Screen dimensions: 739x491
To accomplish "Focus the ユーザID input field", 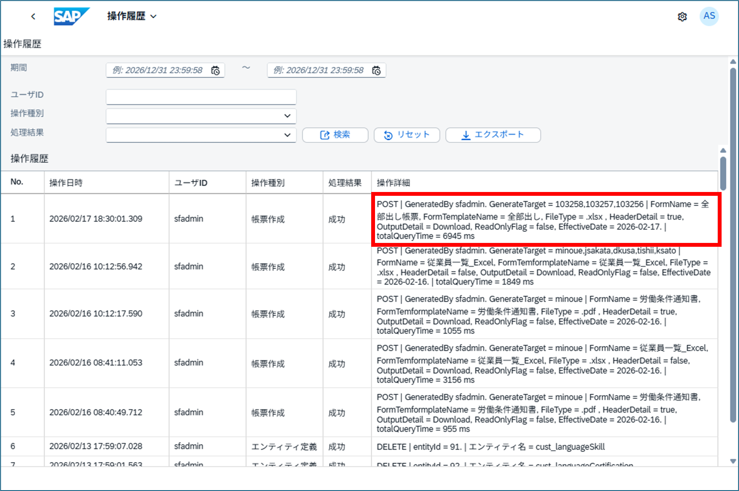I will (x=201, y=97).
